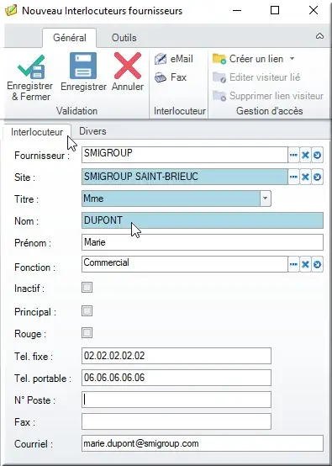Click the red Annuler cross icon
The height and width of the screenshot is (466, 332).
tap(128, 66)
